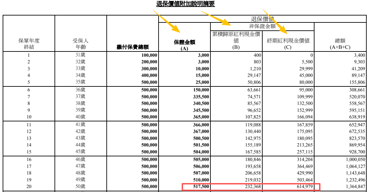369x192 pixels.
Task: Click the 保單年度終結 column header
Action: pyautogui.click(x=29, y=44)
